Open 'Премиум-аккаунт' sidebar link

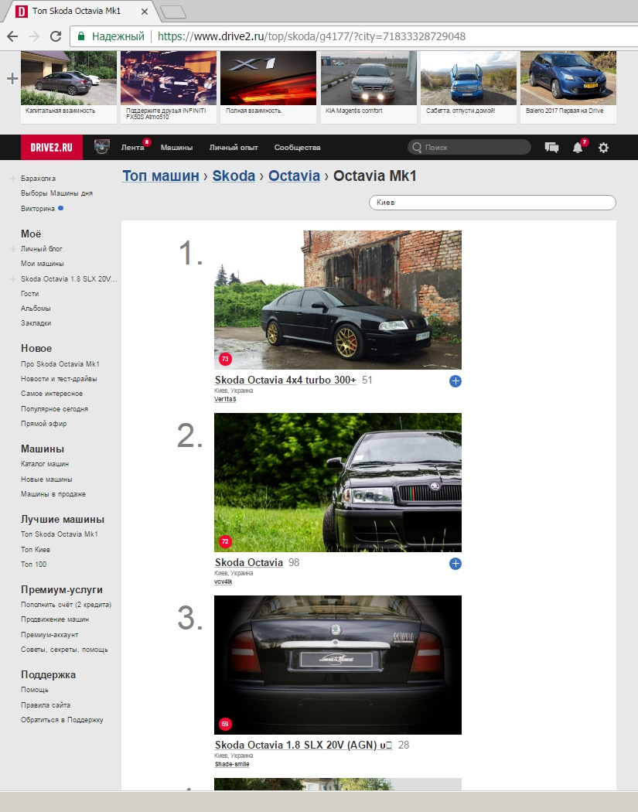pyautogui.click(x=49, y=635)
